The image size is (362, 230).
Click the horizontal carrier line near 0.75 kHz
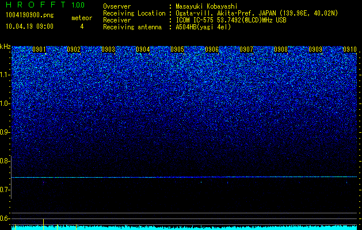coord(184,177)
